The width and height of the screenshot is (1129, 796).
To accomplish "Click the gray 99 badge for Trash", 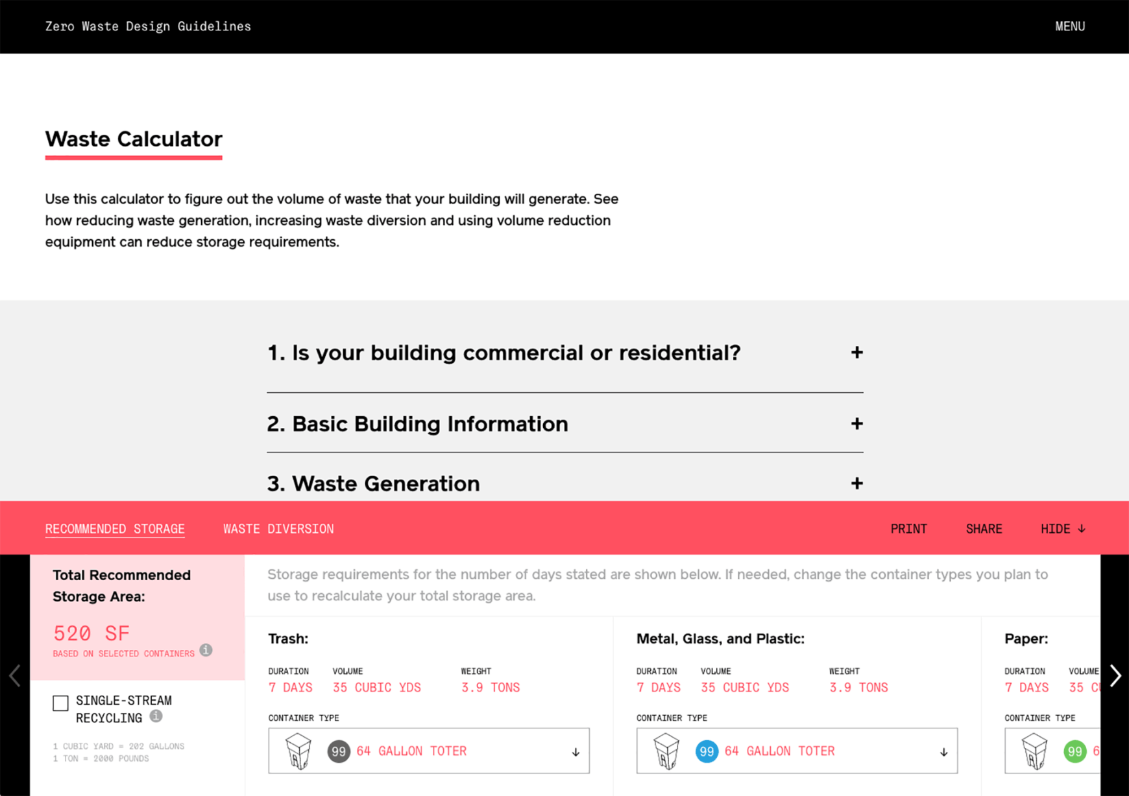I will click(339, 751).
